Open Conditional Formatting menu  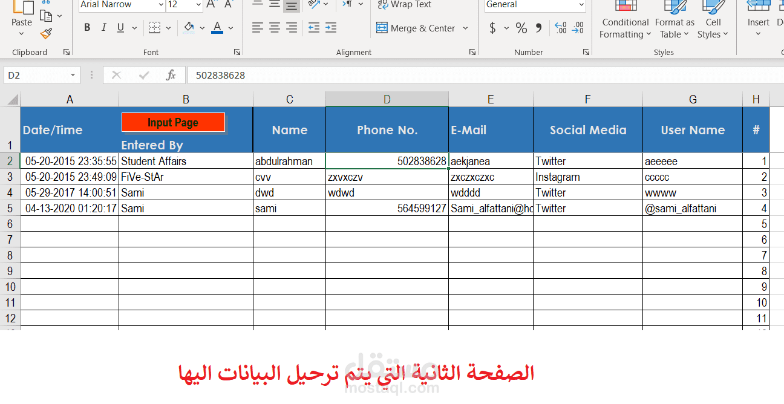click(x=626, y=19)
